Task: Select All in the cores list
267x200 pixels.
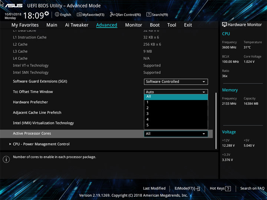Action: (176, 97)
